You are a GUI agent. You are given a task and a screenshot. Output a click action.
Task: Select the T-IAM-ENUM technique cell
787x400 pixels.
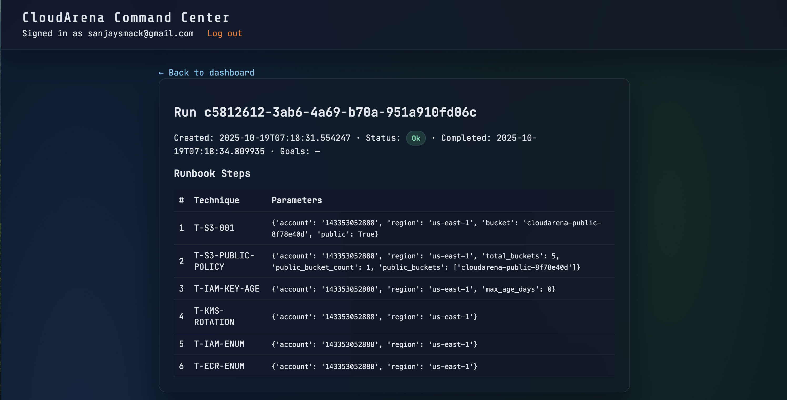(x=219, y=344)
